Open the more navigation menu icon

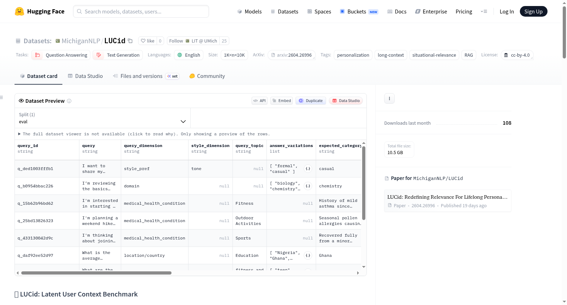(484, 11)
